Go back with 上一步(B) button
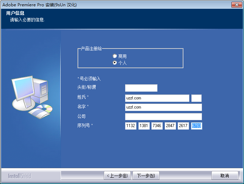Screen dimensions: 244x184 117,176
